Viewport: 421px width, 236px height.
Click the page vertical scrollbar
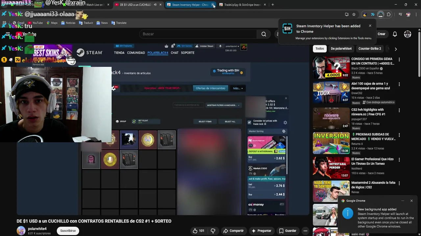point(419,54)
